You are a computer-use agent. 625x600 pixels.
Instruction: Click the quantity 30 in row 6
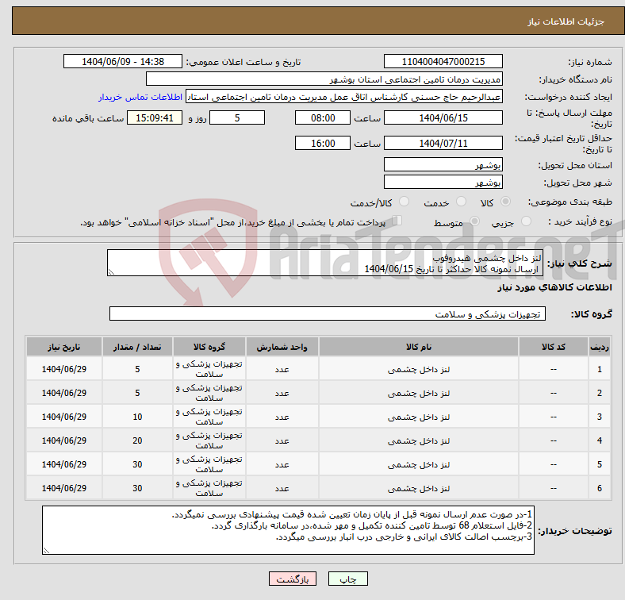point(137,488)
